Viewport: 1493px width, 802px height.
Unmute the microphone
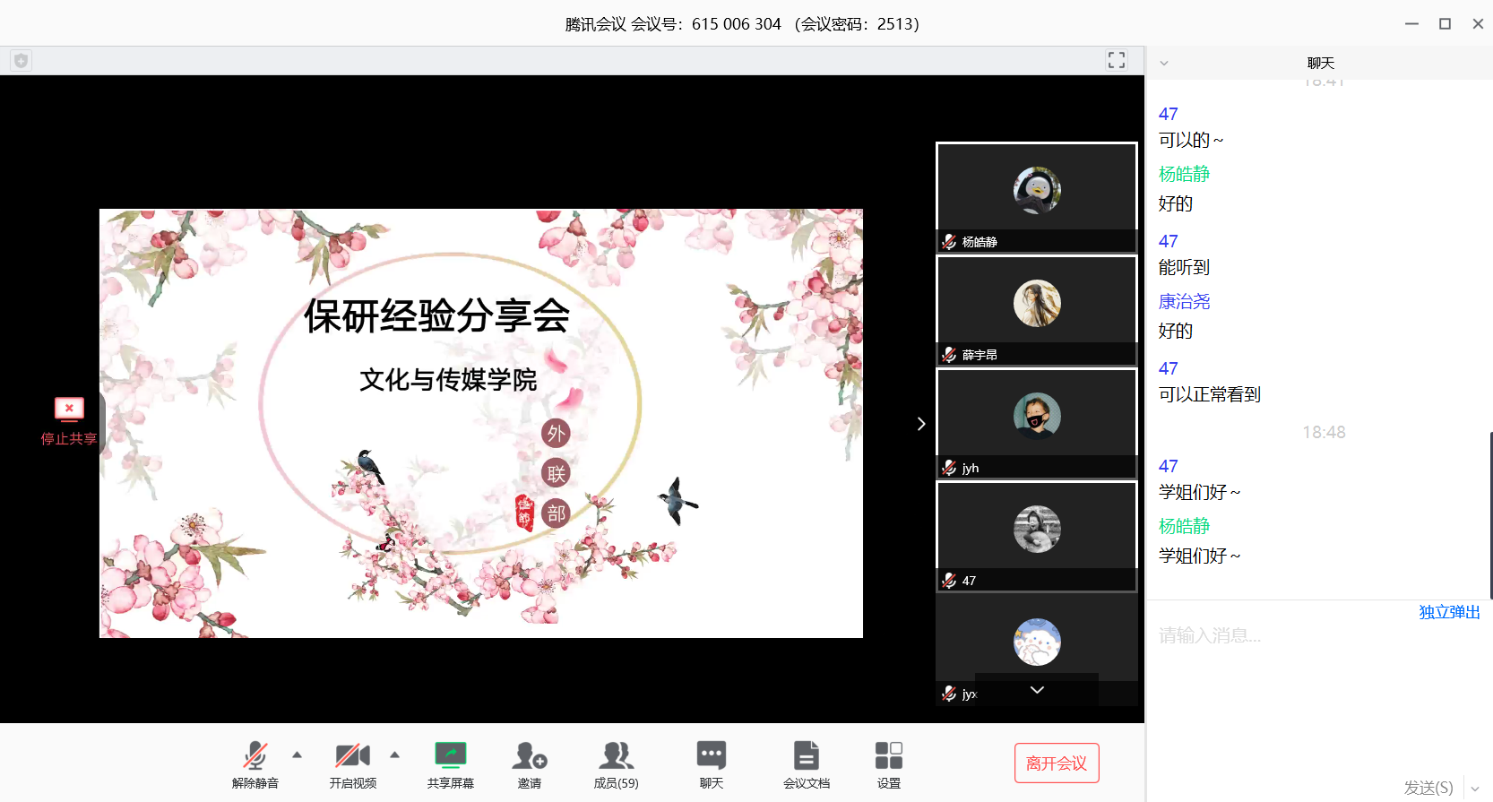[255, 756]
